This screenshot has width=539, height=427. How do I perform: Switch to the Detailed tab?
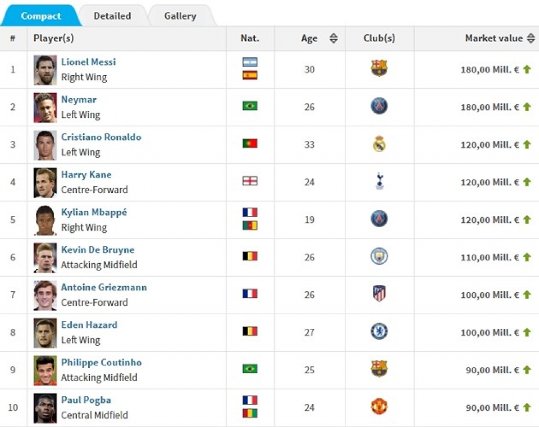(x=112, y=16)
